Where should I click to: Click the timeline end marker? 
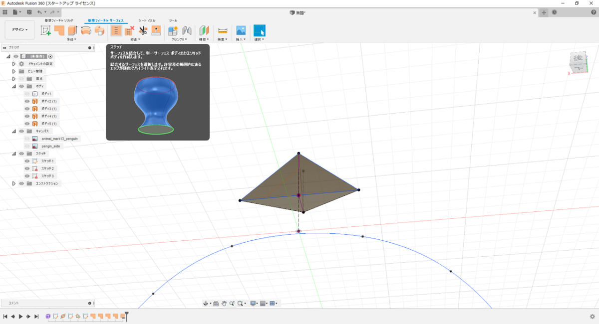coord(127,316)
